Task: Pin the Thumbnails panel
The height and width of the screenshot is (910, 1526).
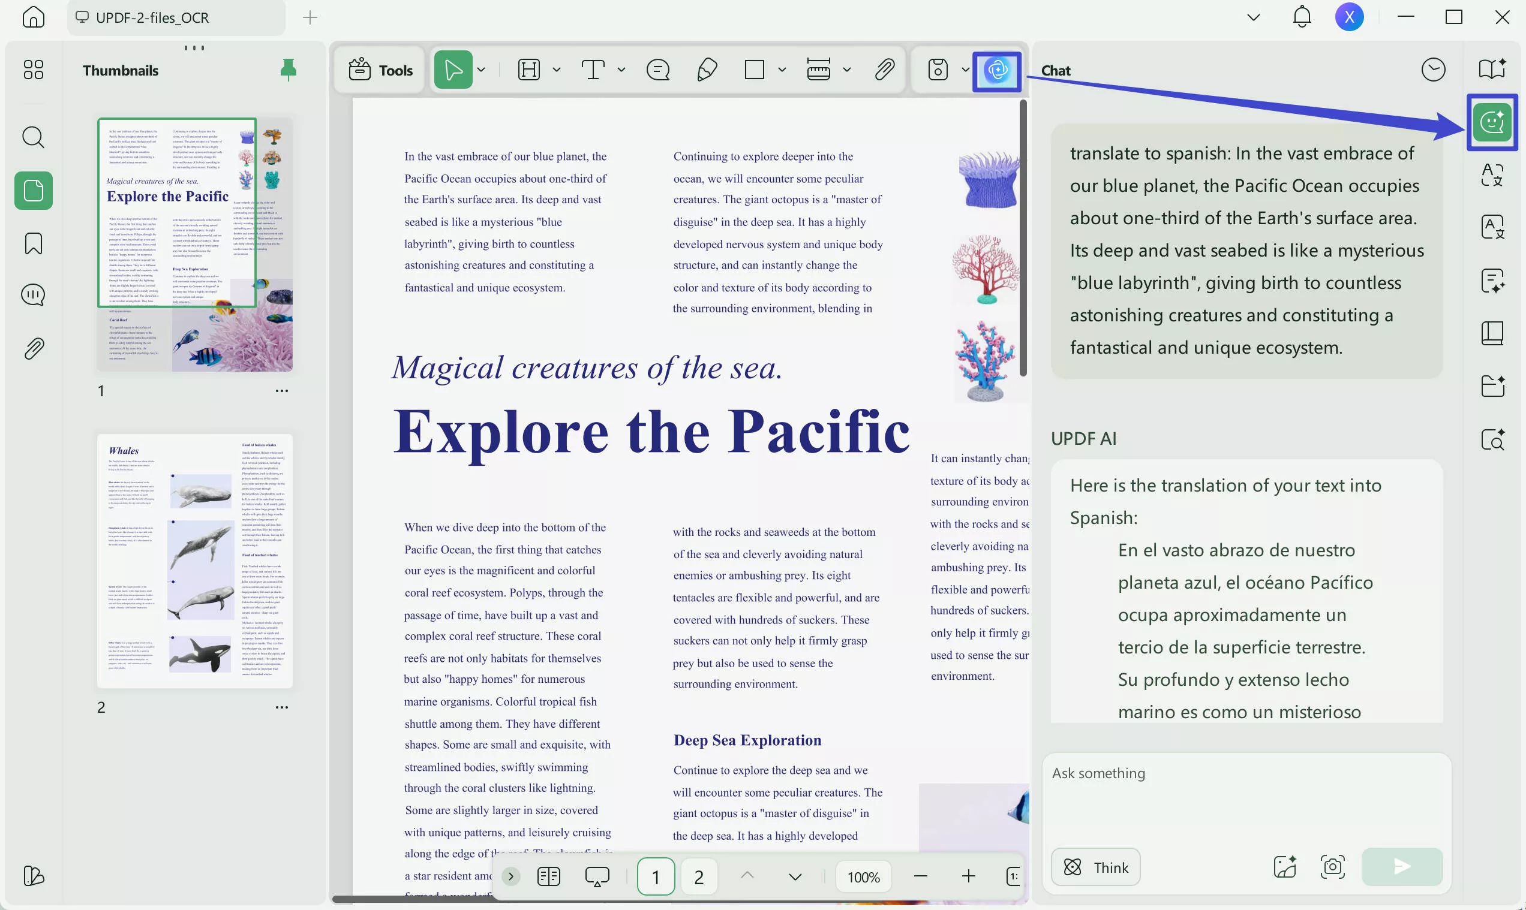Action: pyautogui.click(x=288, y=70)
